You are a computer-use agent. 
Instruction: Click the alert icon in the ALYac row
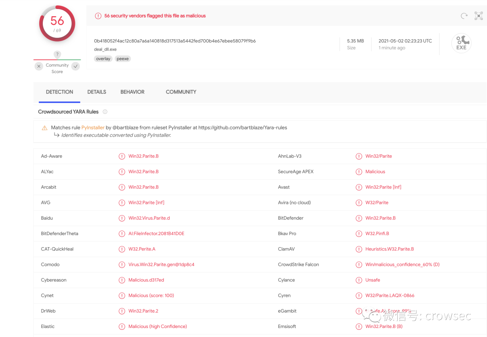pos(122,172)
